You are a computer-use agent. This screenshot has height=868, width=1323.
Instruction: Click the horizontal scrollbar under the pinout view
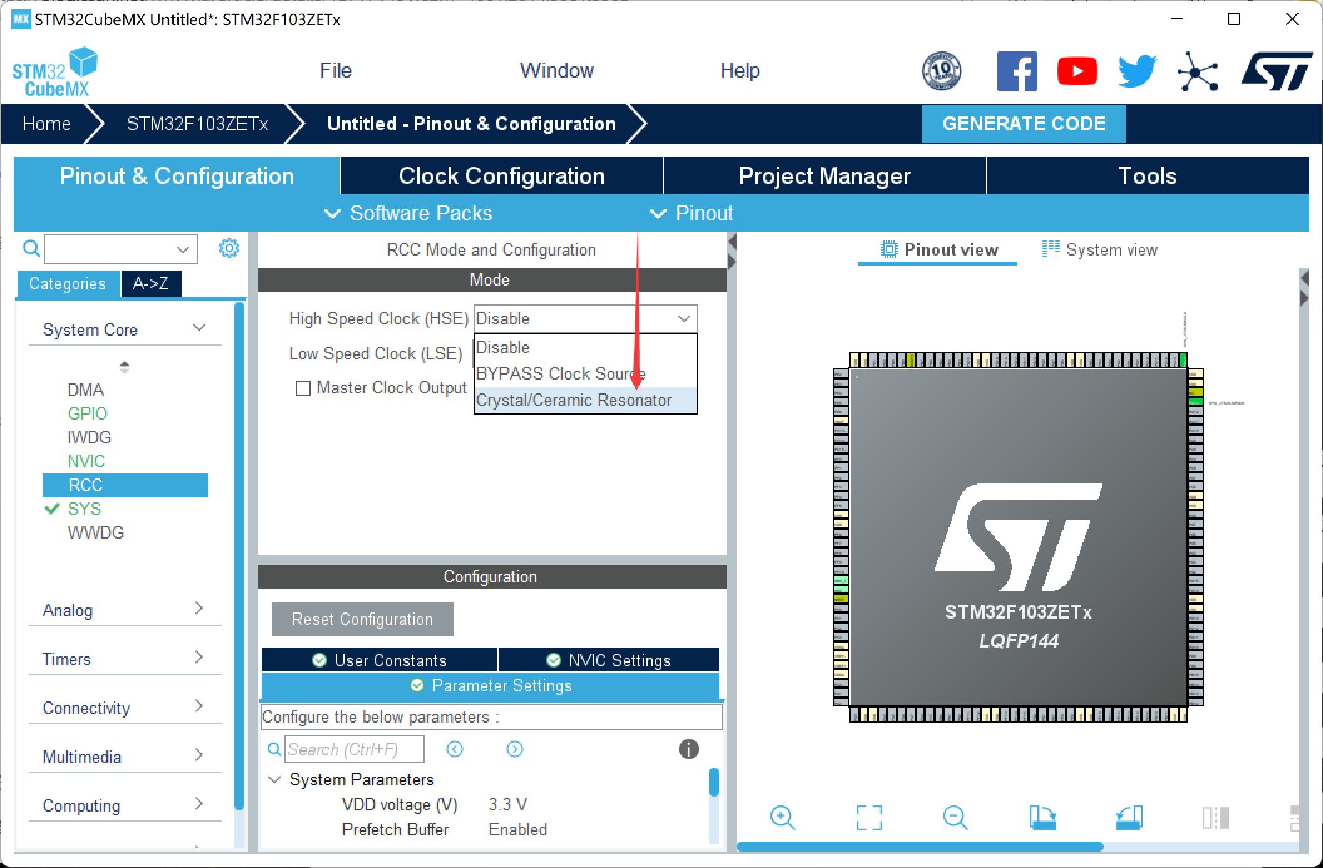(x=920, y=847)
